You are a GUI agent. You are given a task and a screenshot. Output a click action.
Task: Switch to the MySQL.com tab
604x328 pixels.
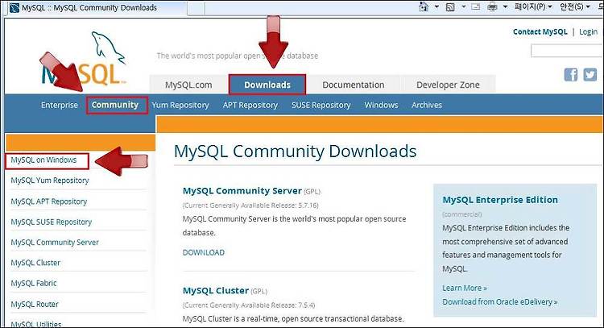click(188, 85)
